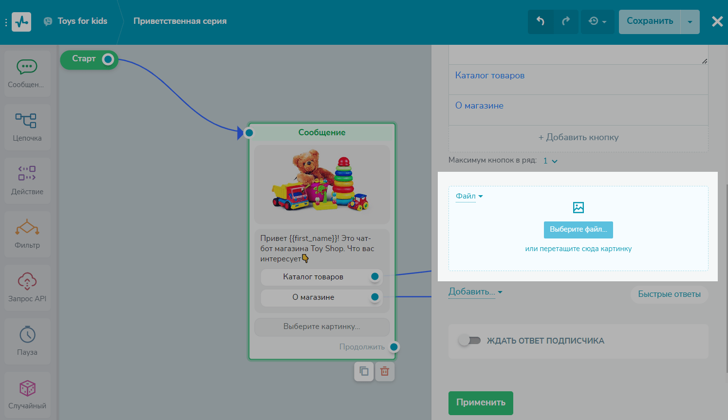Viewport: 728px width, 420px height.
Task: Select the Chain (Цепочка) element icon
Action: pyautogui.click(x=27, y=127)
